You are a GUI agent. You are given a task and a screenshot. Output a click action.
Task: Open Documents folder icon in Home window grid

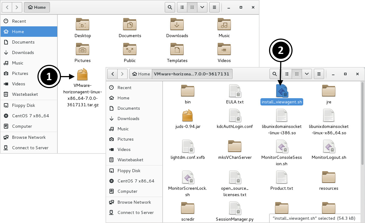(130, 24)
